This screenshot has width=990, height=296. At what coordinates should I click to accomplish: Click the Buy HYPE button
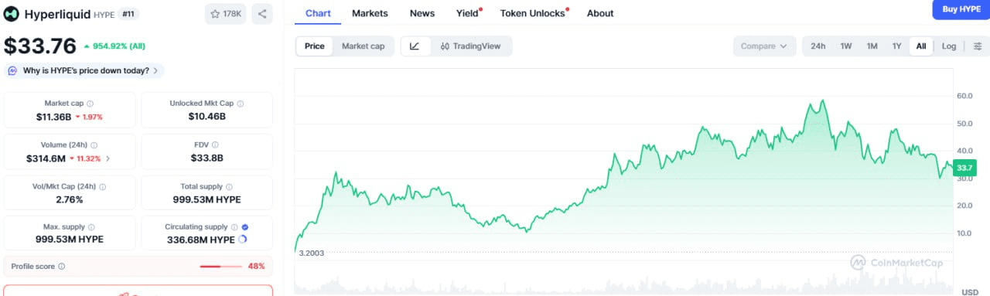(x=961, y=9)
